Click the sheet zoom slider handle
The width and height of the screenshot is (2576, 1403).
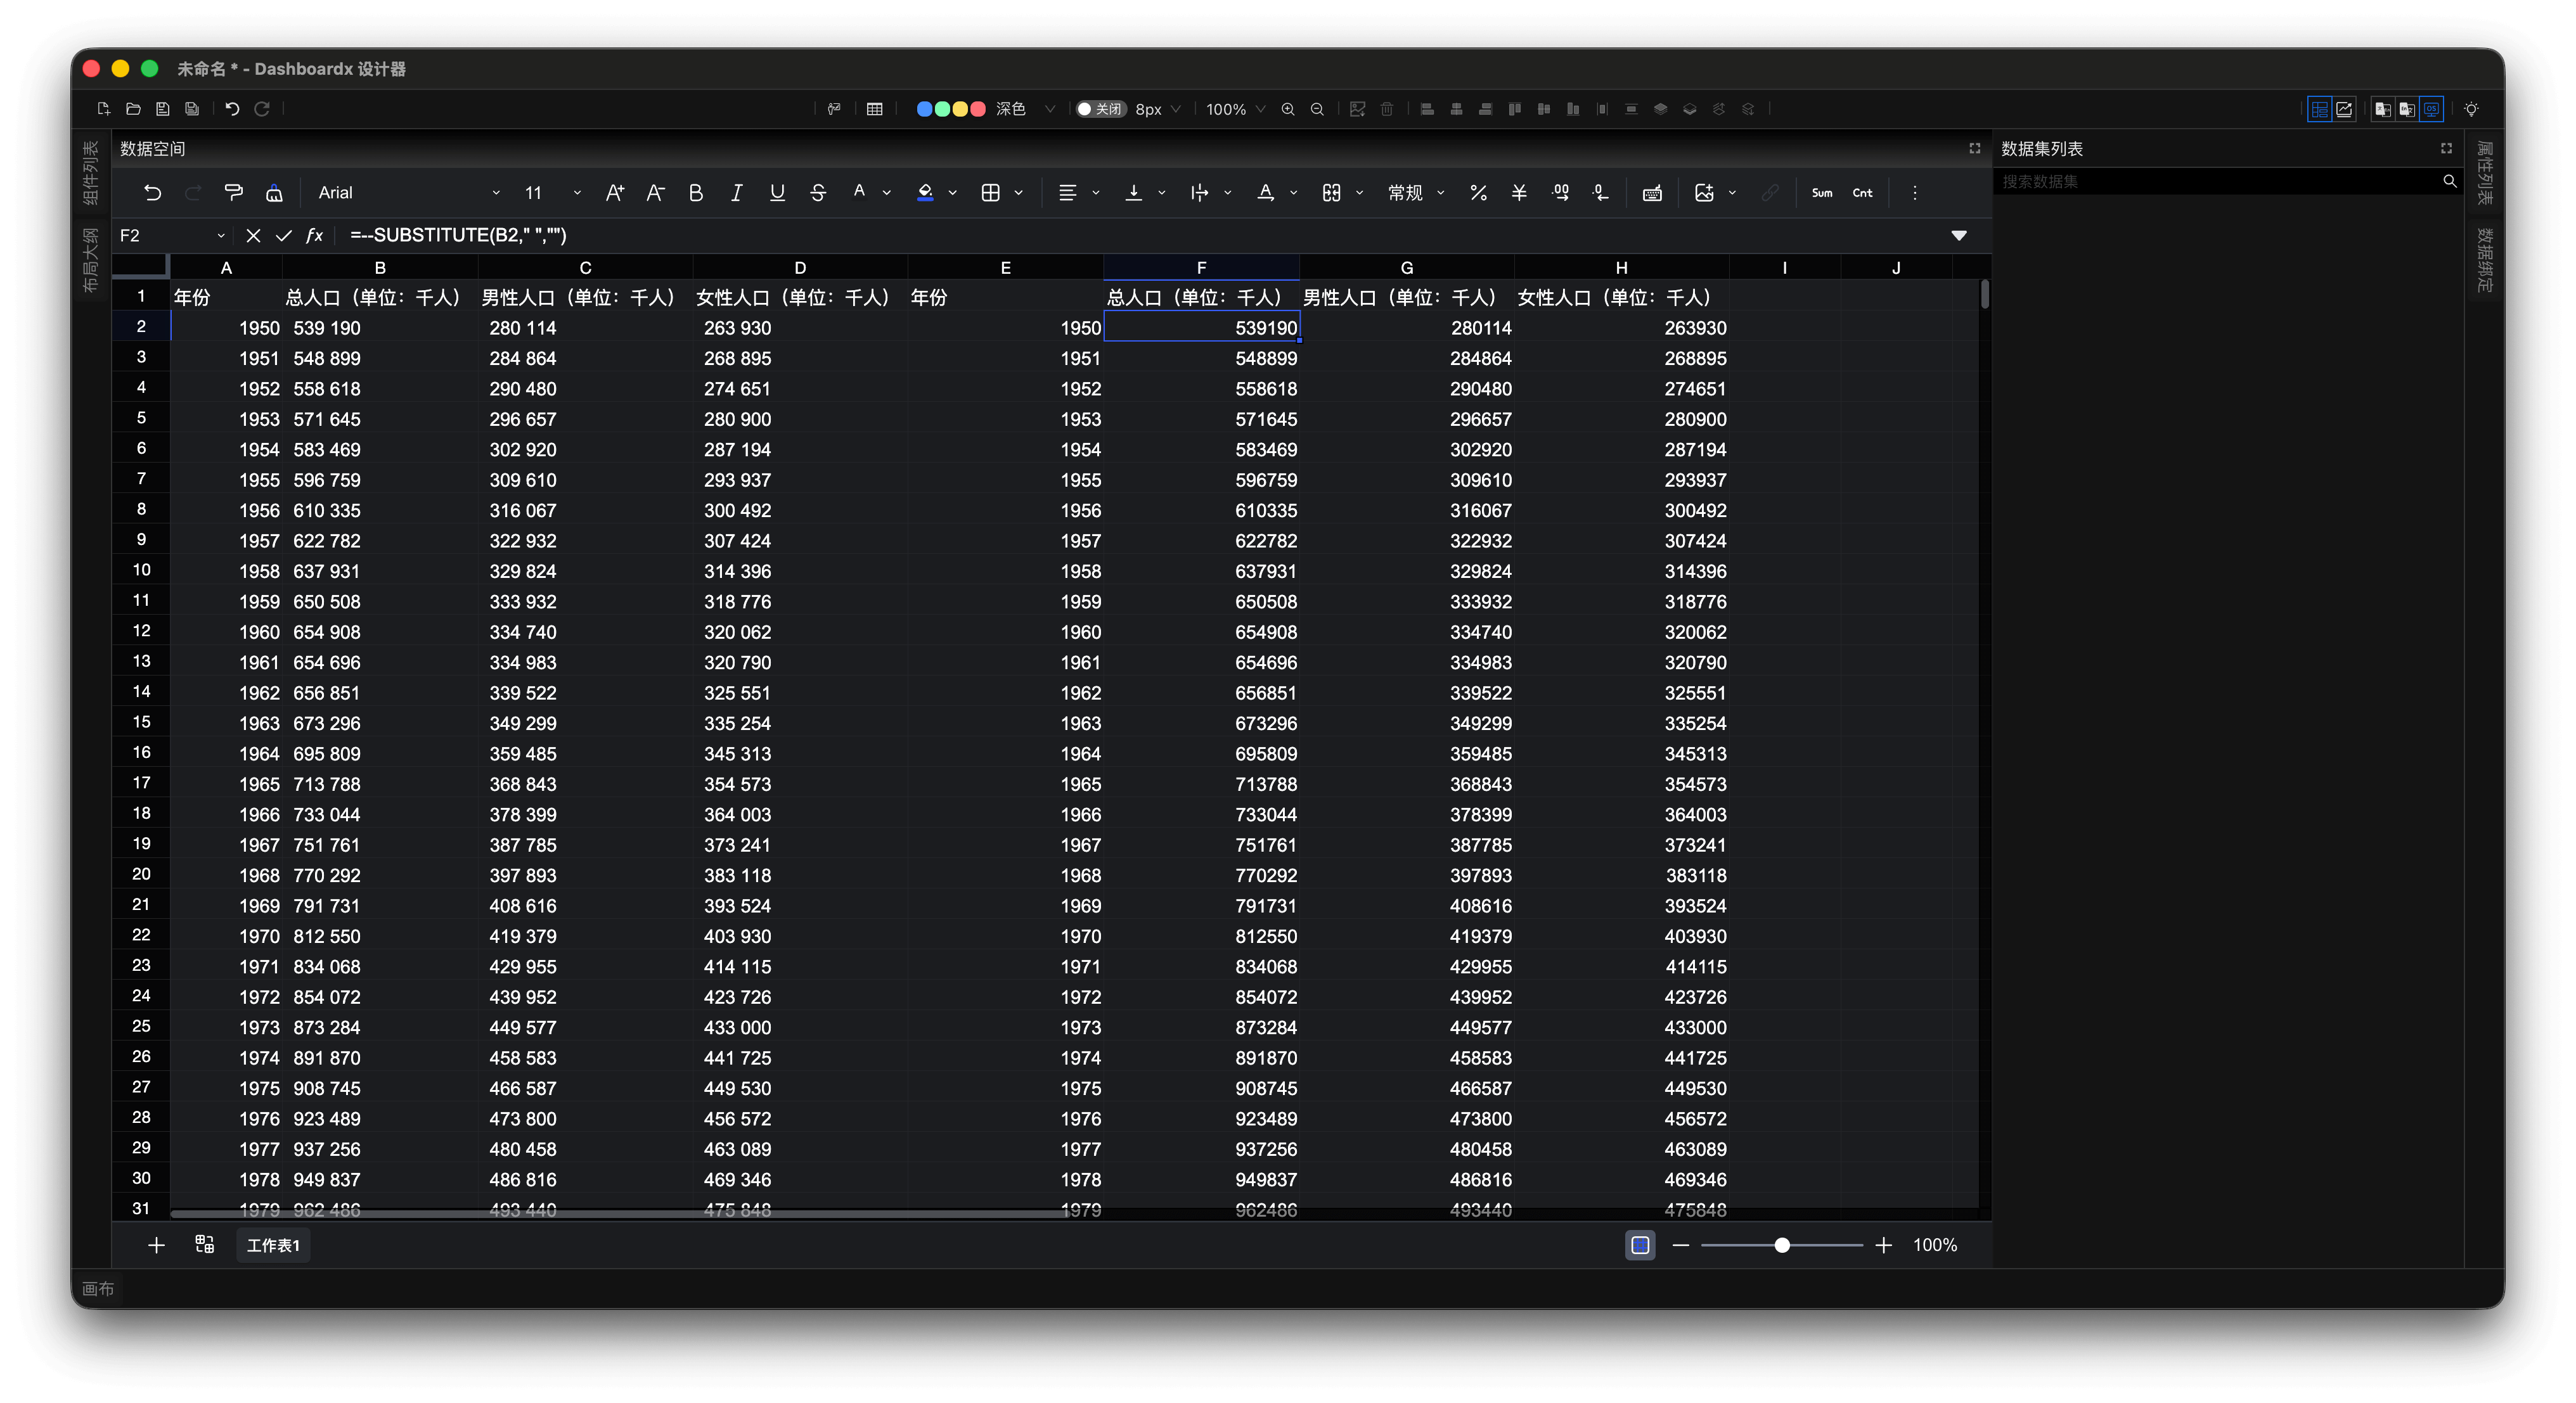[1781, 1245]
